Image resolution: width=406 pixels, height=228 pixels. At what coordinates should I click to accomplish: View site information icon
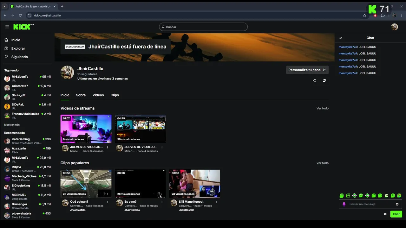(29, 15)
